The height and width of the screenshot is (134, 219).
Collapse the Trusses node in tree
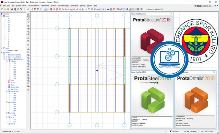7,102
